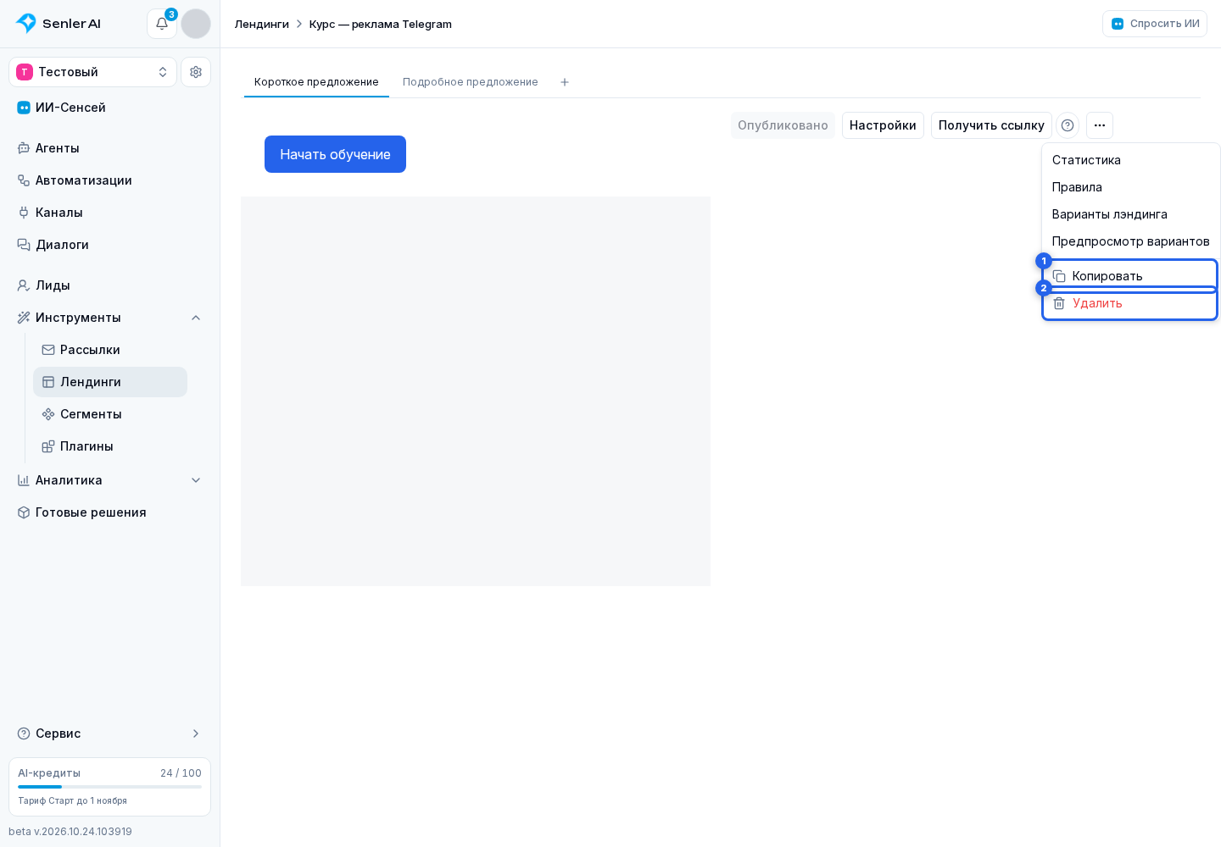
Task: Open Варианты лэндинга menu item
Action: 1131,214
